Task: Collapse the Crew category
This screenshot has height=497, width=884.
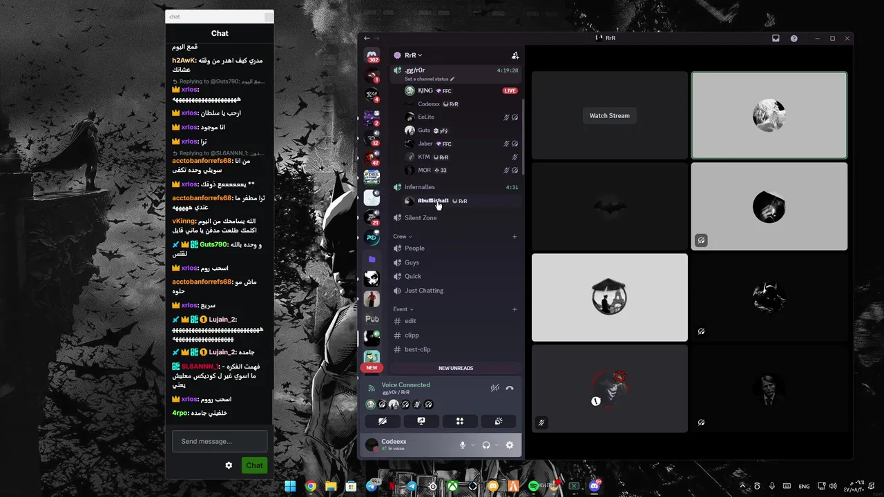Action: tap(403, 237)
